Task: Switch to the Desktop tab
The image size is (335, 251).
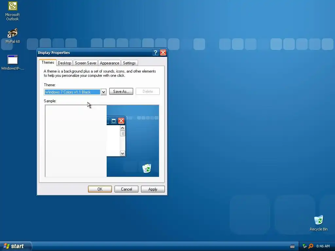Action: [x=64, y=63]
